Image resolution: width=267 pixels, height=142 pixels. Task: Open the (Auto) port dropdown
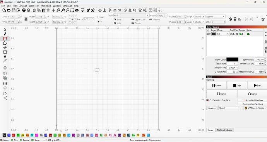coord(230,108)
